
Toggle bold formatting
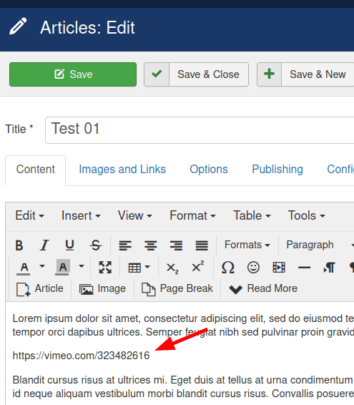19,245
